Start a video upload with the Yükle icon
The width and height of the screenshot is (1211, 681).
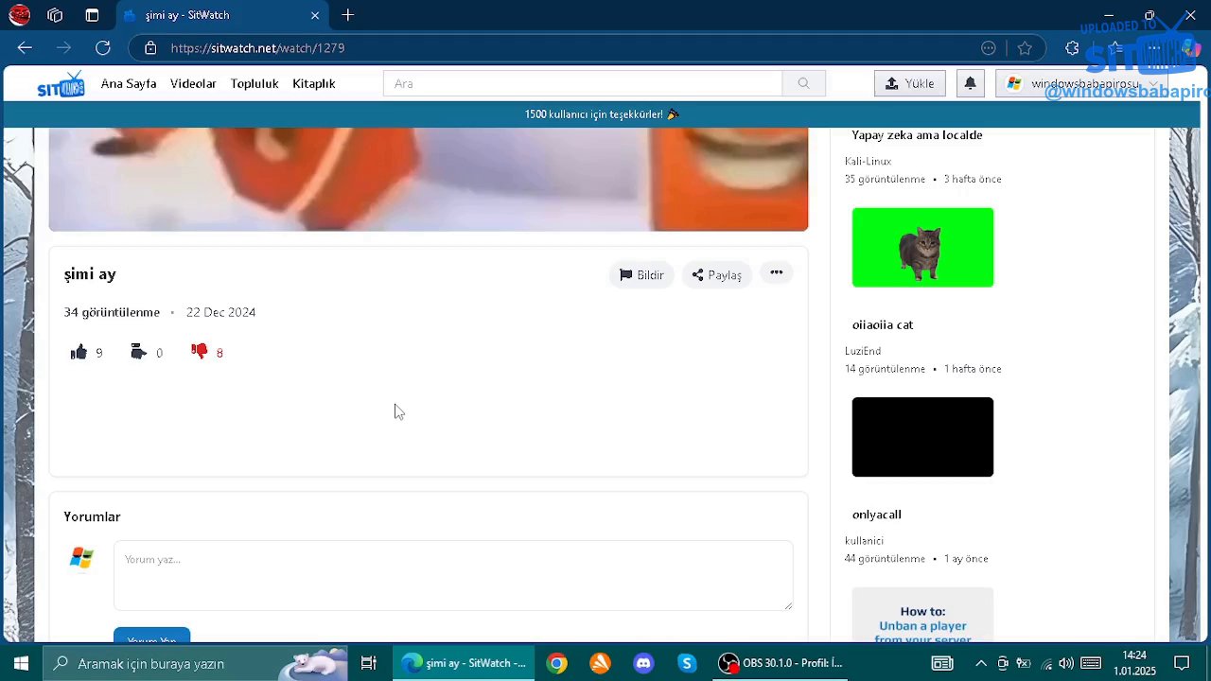pyautogui.click(x=908, y=83)
